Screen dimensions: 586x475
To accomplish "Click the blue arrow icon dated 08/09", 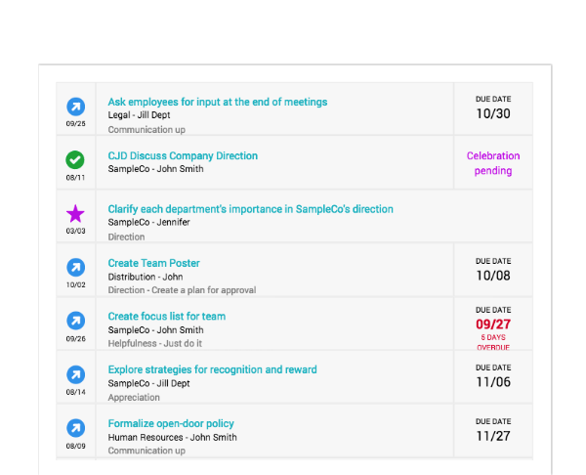I will [75, 428].
